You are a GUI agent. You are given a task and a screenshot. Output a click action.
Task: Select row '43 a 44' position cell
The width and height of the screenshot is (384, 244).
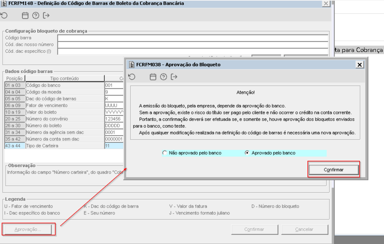pyautogui.click(x=15, y=146)
